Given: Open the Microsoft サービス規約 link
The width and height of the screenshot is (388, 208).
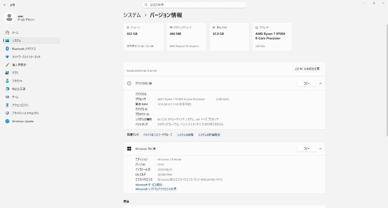Looking at the screenshot, I should (148, 184).
